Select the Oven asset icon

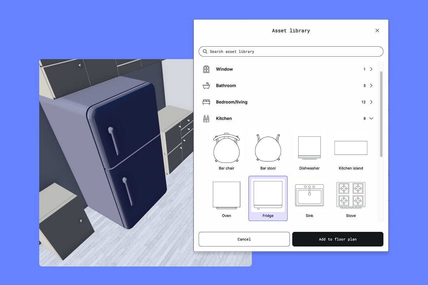(226, 195)
